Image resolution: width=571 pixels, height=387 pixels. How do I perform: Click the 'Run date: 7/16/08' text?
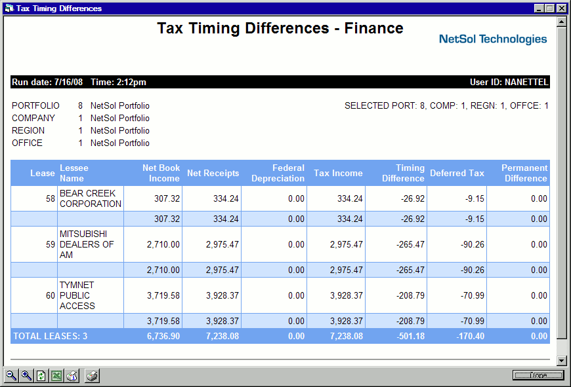coord(47,82)
